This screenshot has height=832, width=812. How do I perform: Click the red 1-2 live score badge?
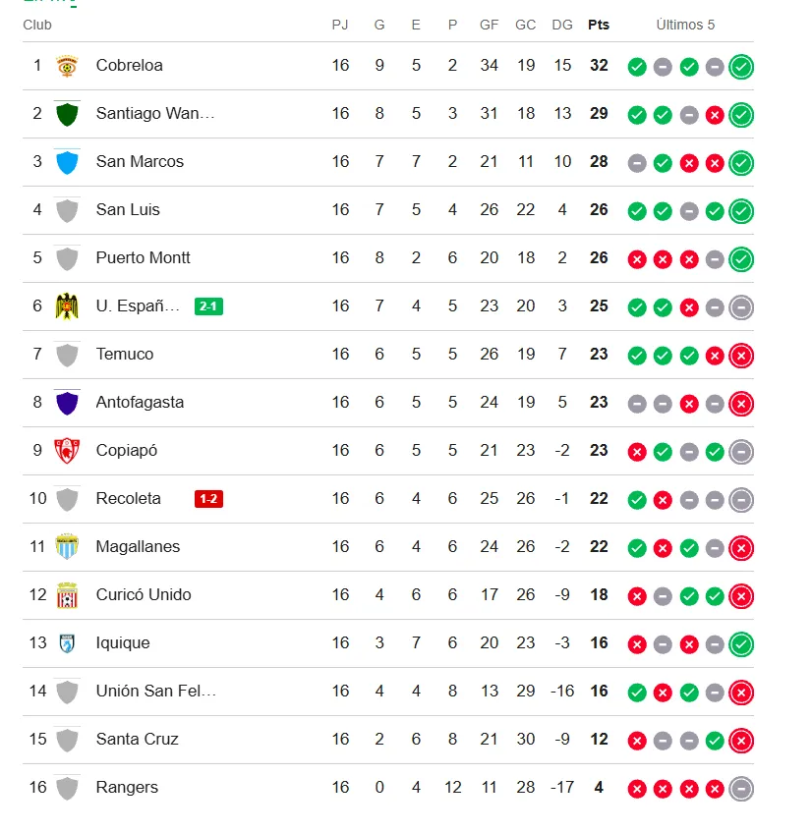tap(208, 499)
